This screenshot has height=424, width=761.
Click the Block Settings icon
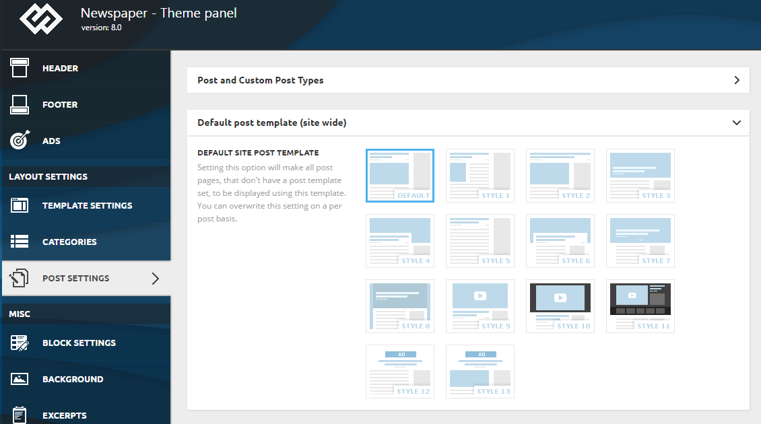(x=20, y=343)
